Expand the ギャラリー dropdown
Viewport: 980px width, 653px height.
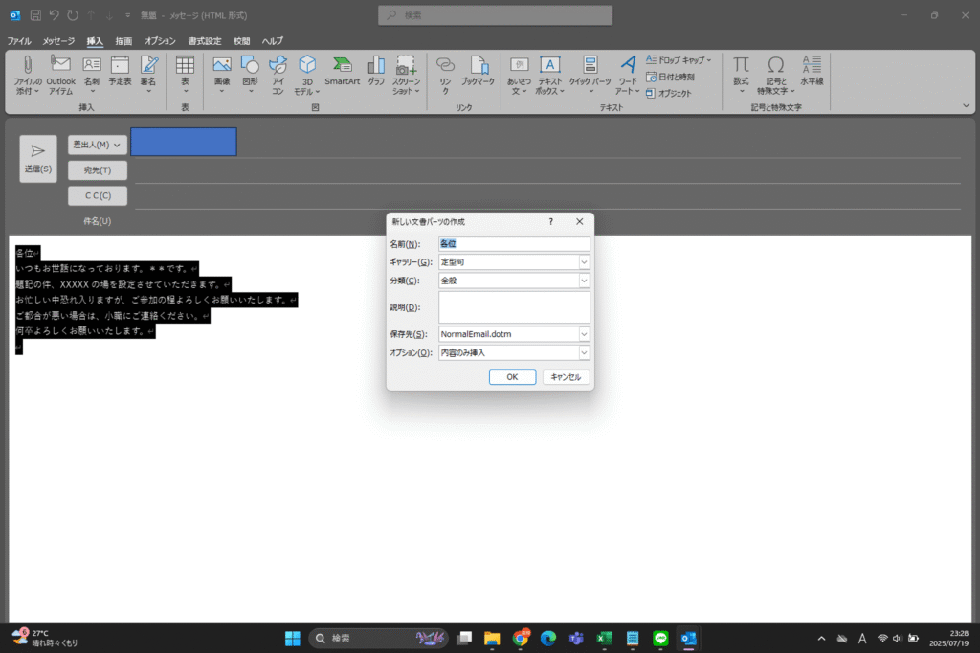point(584,262)
